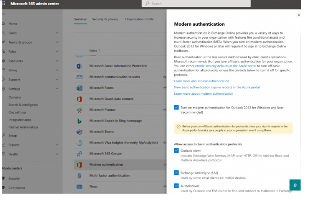Open Domains under Settings

point(15,98)
